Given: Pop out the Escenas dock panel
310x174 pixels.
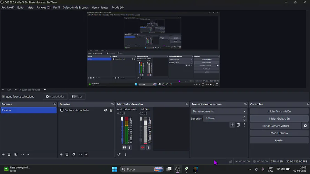Looking at the screenshot, I should [55, 104].
